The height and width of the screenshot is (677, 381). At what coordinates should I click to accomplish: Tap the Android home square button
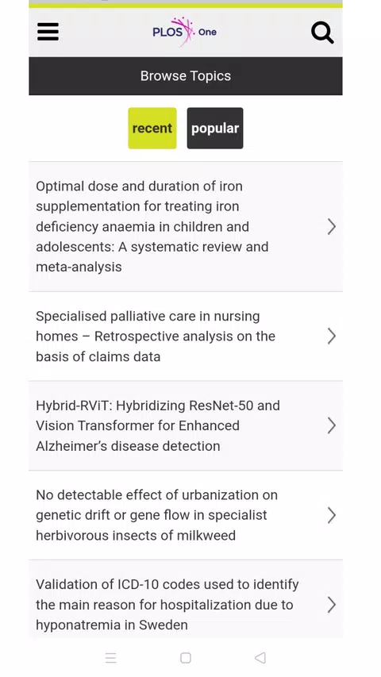point(185,658)
